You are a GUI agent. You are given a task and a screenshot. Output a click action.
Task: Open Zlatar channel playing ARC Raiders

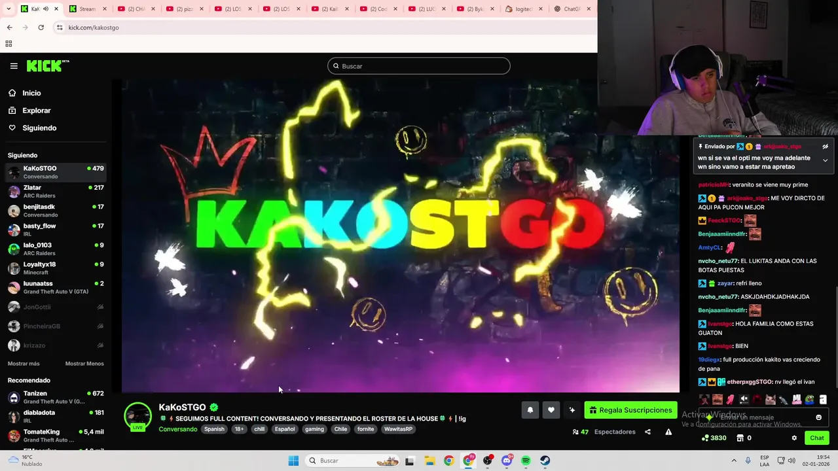coord(56,191)
